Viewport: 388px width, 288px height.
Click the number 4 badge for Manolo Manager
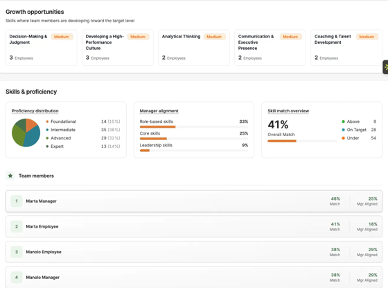[17, 278]
